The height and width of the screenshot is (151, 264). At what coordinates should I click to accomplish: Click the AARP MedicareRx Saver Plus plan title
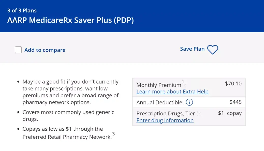70,20
